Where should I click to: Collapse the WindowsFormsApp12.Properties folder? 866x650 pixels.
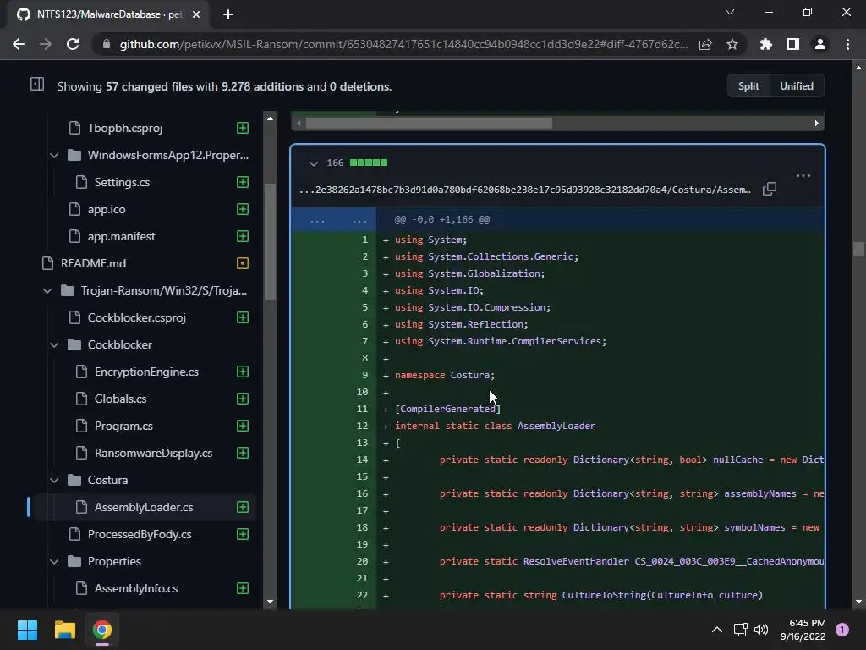(x=54, y=156)
